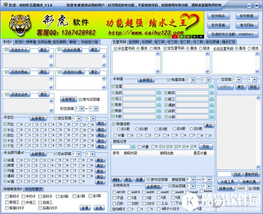The image size is (263, 214).
Task: Open first 胆组容错 dropdown
Action: pos(193,180)
